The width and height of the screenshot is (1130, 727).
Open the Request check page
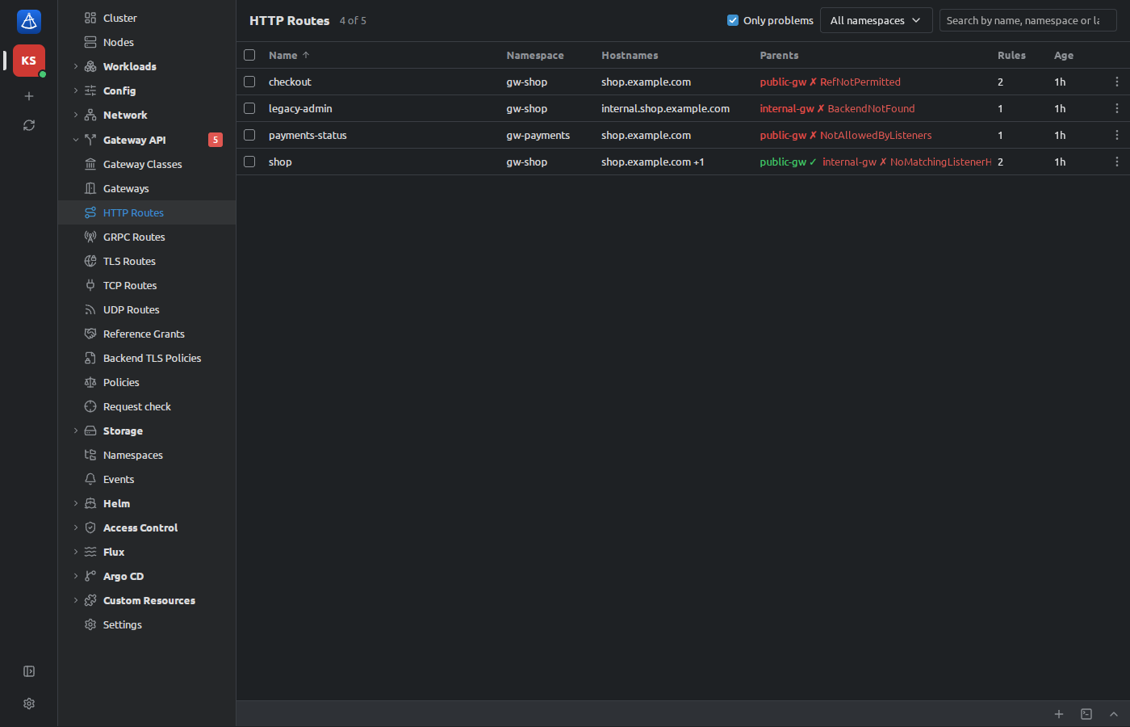[147, 406]
